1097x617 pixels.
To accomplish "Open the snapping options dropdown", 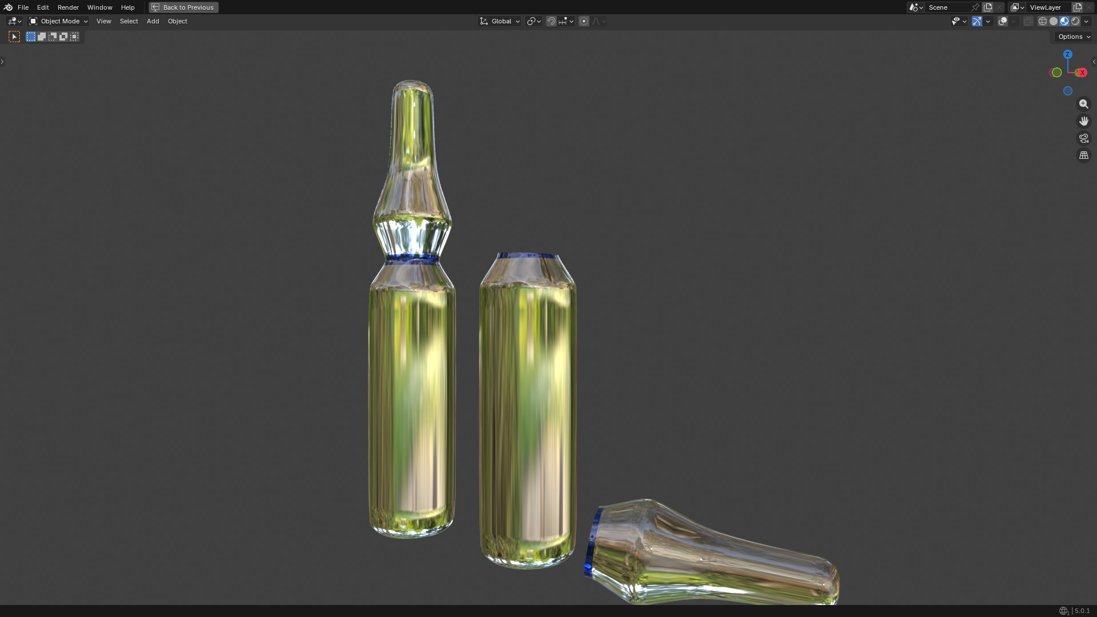I will tap(566, 21).
